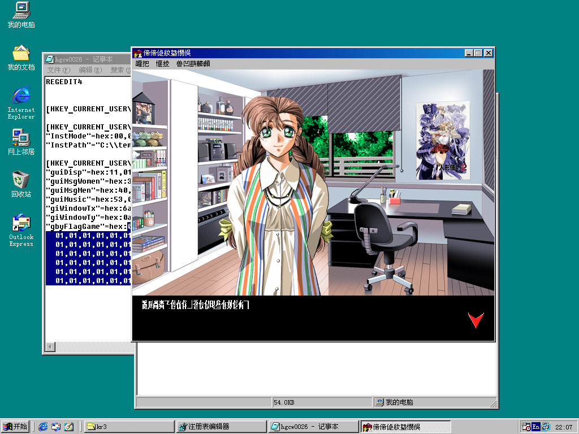Click the "InstPath" line in Notepad
Screen dimensions: 579x434
coord(88,145)
